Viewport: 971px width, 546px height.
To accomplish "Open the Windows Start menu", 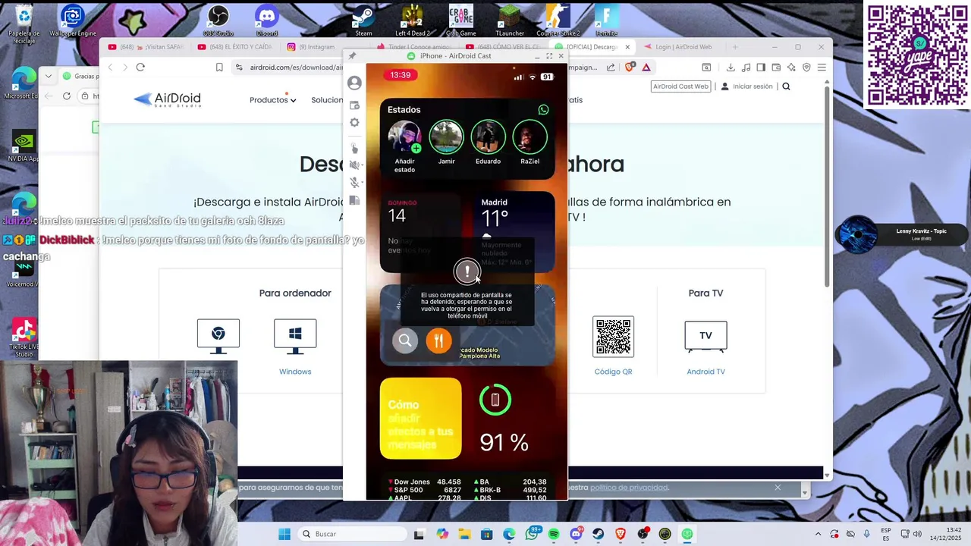I will [284, 534].
